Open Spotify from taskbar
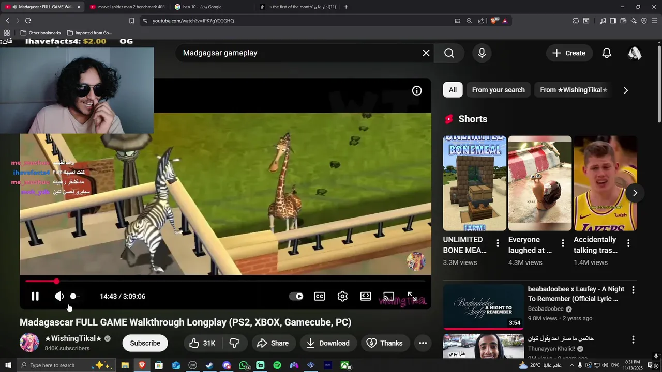The image size is (662, 372). point(277,365)
